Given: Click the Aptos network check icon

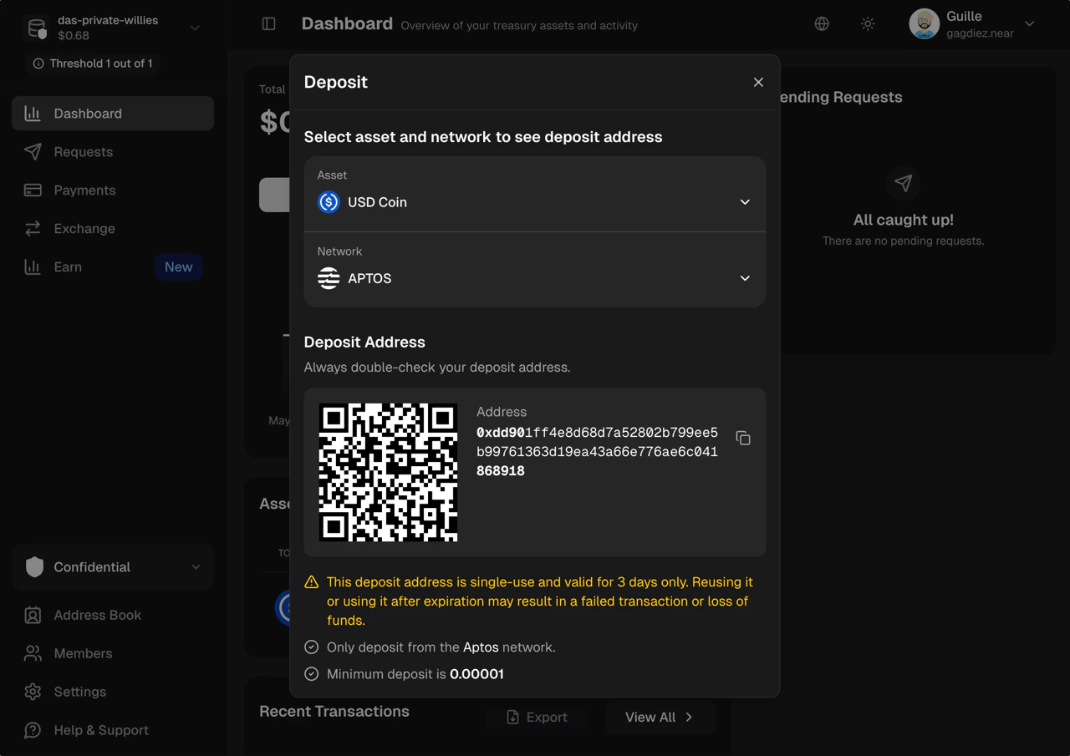Looking at the screenshot, I should pyautogui.click(x=312, y=647).
